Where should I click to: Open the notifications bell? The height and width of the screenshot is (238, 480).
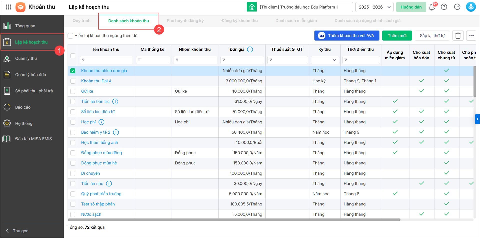[432, 7]
